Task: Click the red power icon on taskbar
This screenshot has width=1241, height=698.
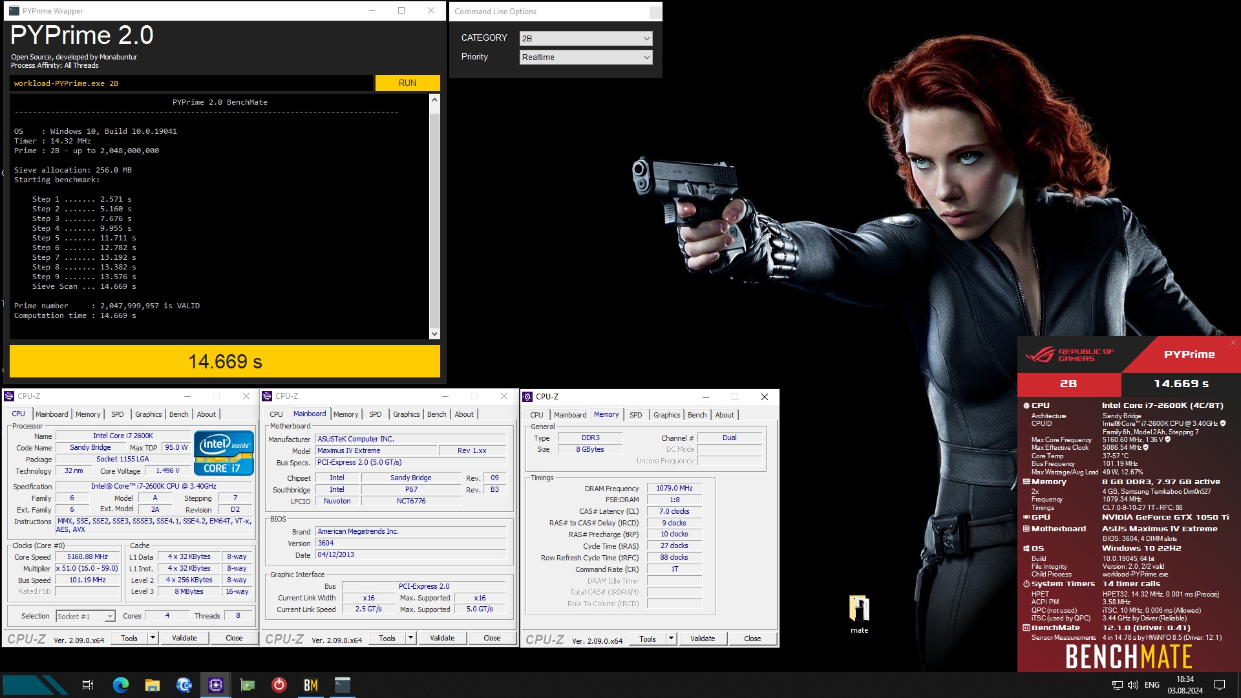Action: pos(279,685)
